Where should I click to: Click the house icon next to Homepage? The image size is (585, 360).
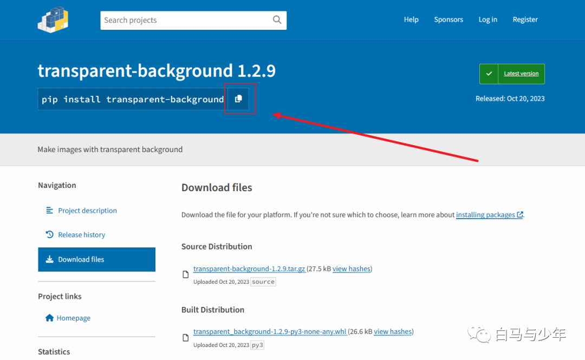[x=50, y=318]
